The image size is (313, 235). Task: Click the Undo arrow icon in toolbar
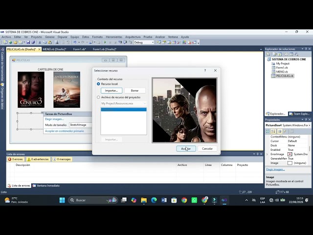pos(75,43)
